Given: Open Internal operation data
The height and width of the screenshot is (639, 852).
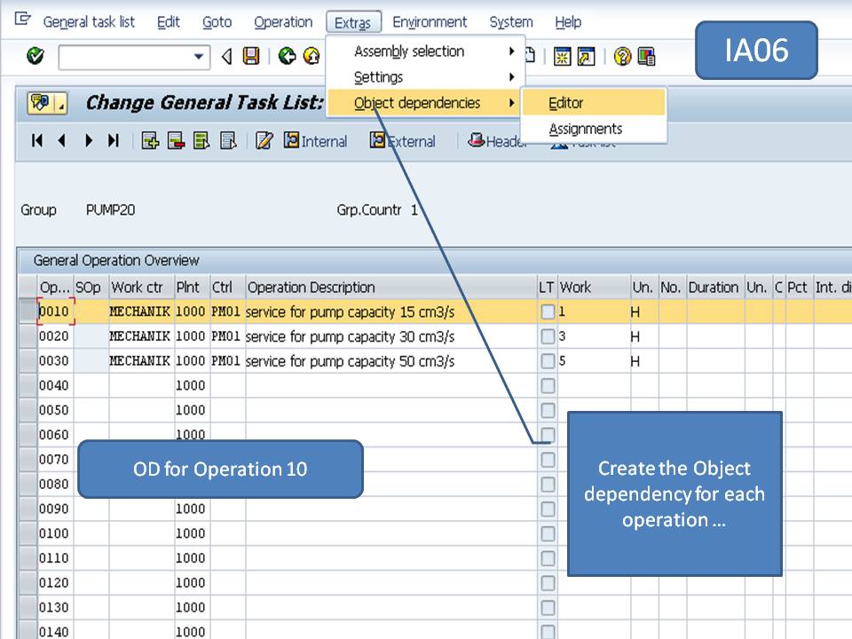Looking at the screenshot, I should click(x=315, y=141).
